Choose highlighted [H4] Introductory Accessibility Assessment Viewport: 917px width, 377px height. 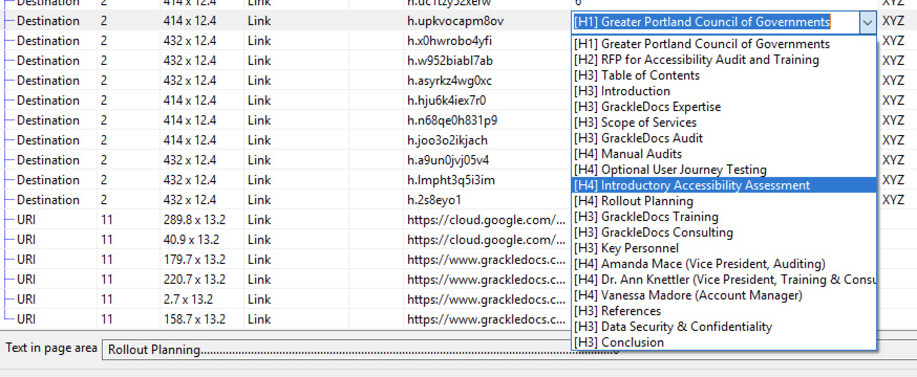(x=723, y=185)
